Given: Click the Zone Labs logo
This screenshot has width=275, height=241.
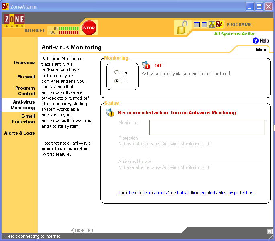Looking at the screenshot, I should [14, 21].
